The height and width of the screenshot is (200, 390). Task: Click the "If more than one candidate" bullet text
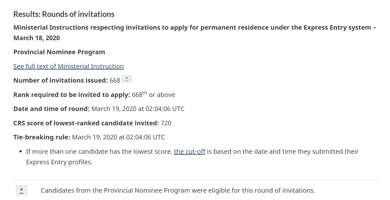[x=192, y=157]
